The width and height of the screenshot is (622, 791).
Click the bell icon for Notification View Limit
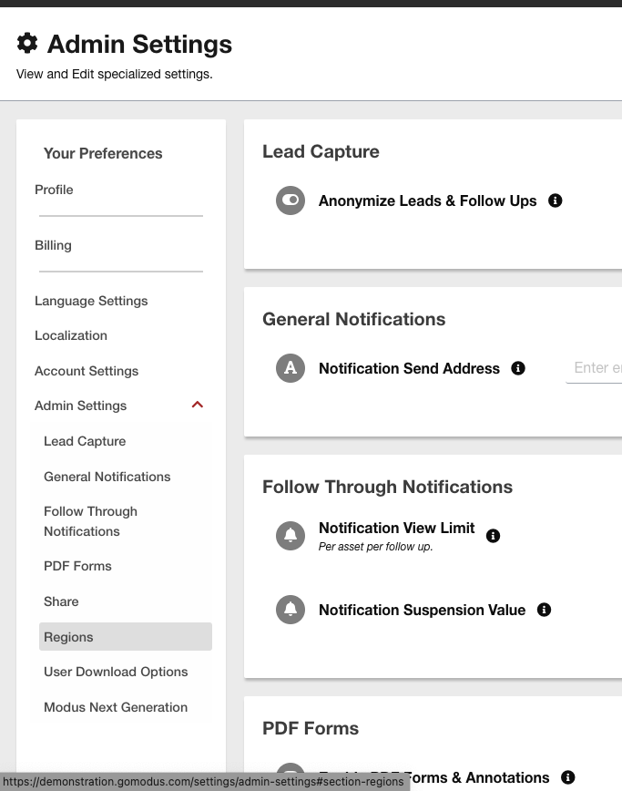[x=291, y=536]
